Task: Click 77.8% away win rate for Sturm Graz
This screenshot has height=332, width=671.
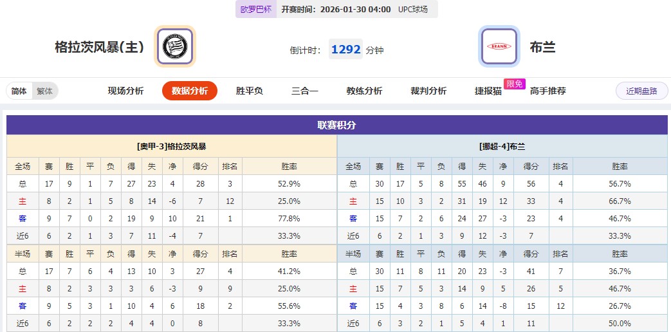Action: pyautogui.click(x=290, y=219)
